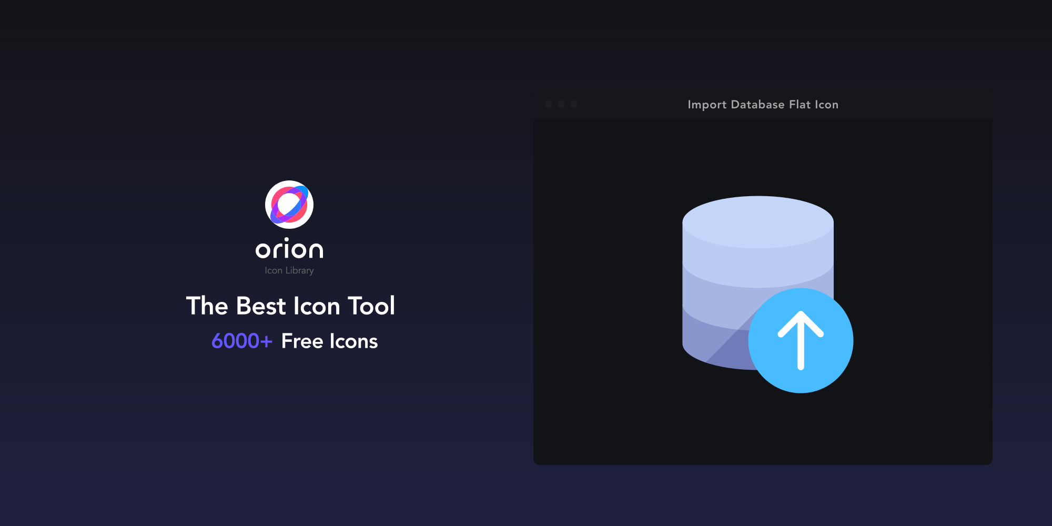Viewport: 1052px width, 526px height.
Task: Click the first window control dot
Action: tap(549, 104)
